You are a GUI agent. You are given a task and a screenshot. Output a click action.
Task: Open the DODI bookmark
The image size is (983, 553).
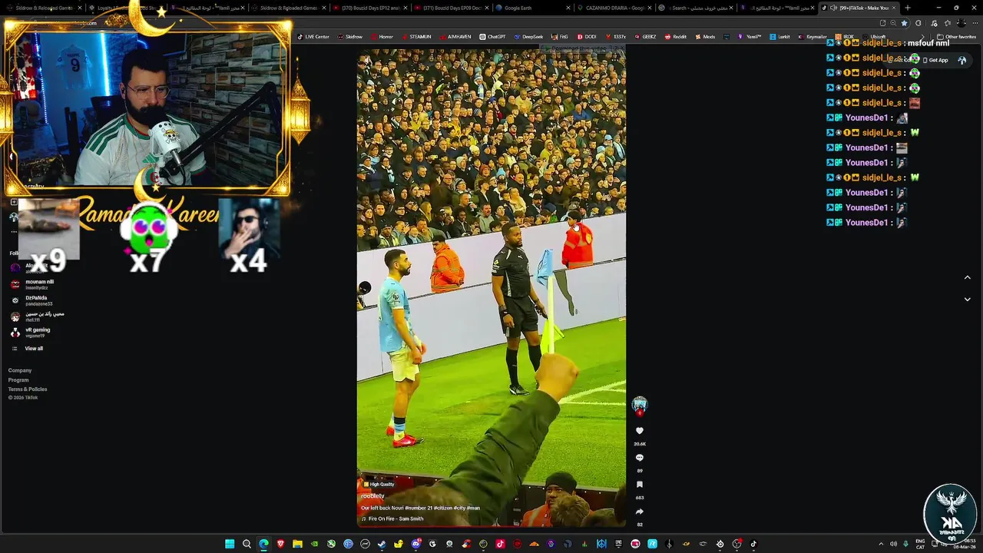point(586,37)
